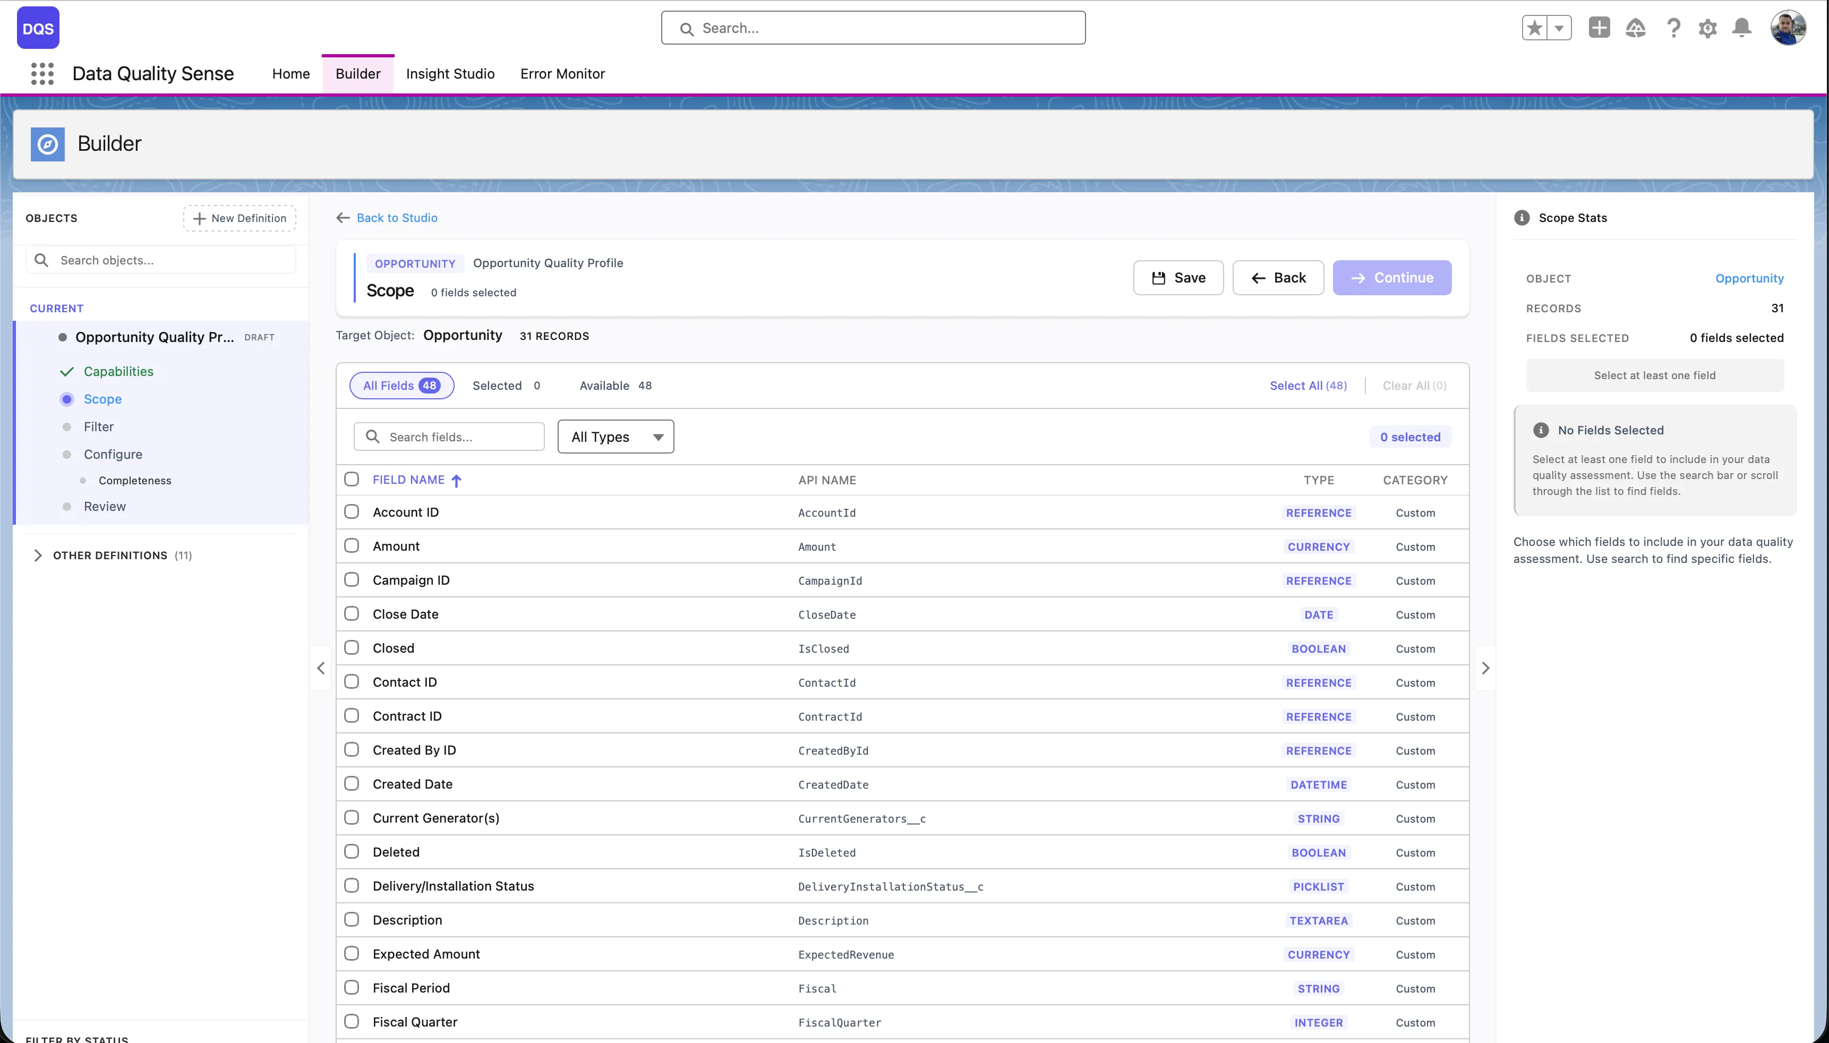1829x1043 pixels.
Task: Open the favorites dropdown arrow
Action: (x=1560, y=27)
